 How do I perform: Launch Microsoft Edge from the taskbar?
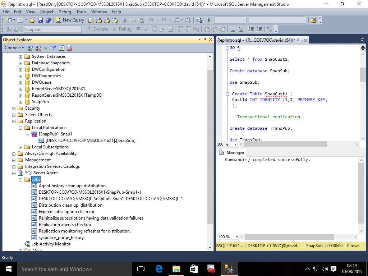click(159, 268)
